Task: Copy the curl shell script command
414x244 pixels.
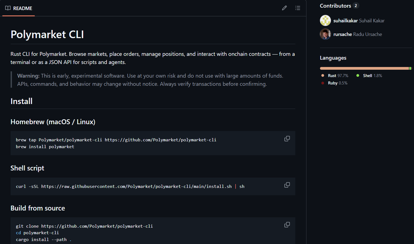Action: click(287, 185)
